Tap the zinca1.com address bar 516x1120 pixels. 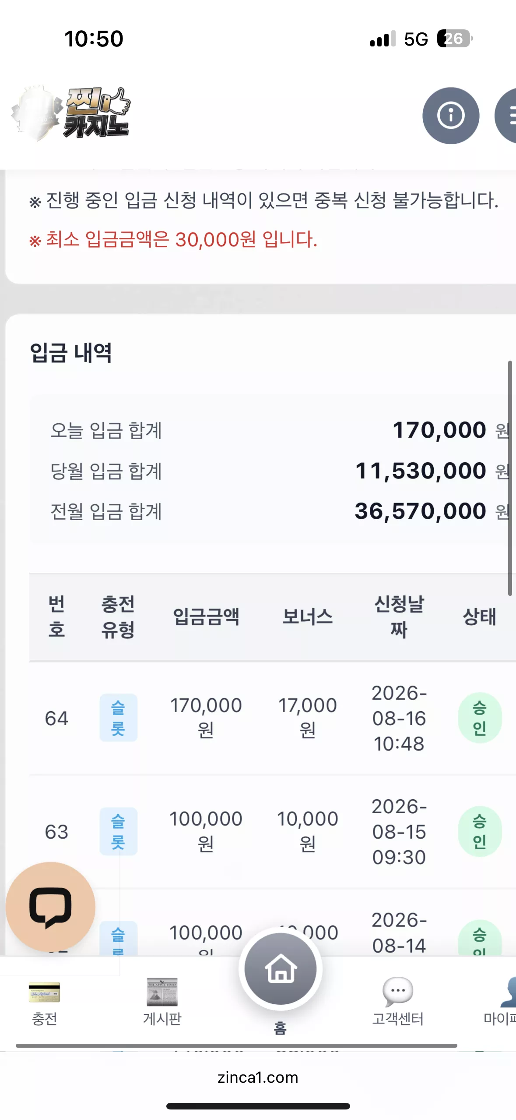point(258,1077)
